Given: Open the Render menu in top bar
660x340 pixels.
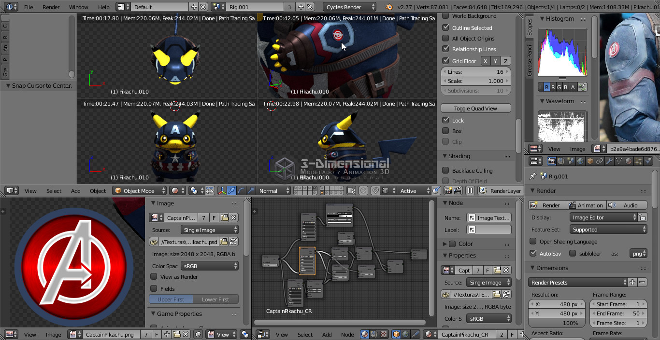Looking at the screenshot, I should [51, 7].
